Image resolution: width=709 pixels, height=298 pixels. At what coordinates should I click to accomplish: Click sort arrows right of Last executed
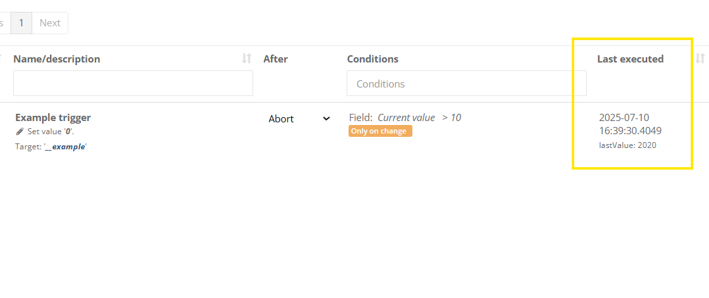[x=700, y=59]
